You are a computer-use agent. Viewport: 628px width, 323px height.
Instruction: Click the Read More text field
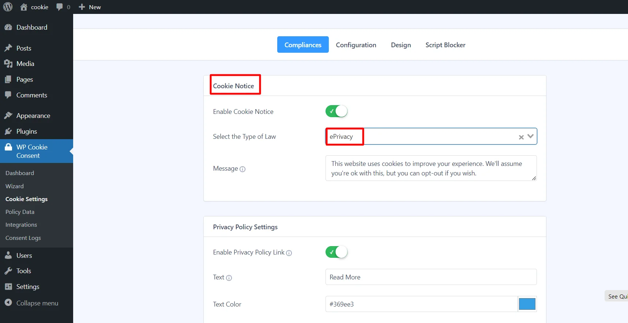(431, 277)
